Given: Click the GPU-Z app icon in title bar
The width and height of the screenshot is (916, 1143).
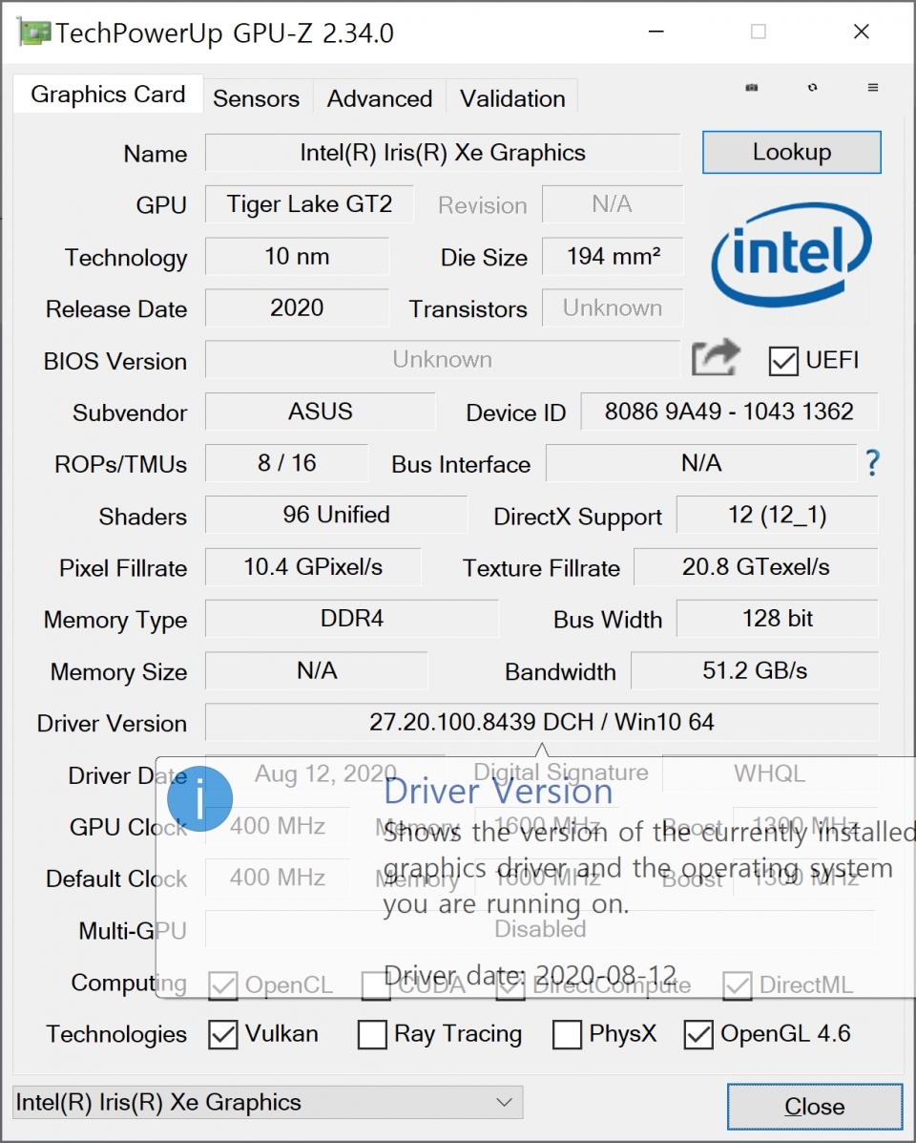Looking at the screenshot, I should point(33,32).
